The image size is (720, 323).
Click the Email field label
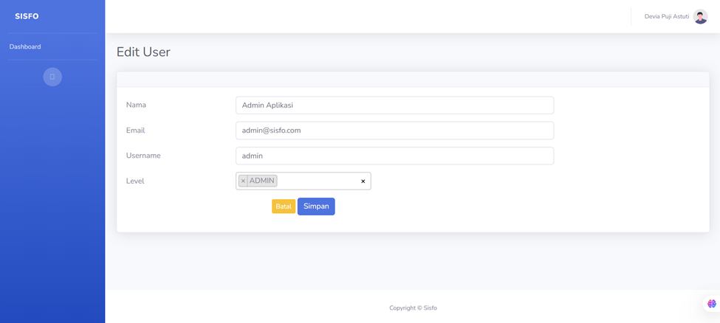point(135,131)
